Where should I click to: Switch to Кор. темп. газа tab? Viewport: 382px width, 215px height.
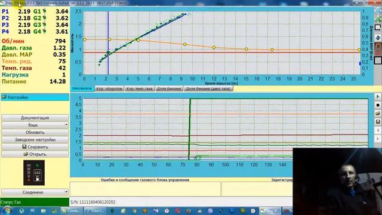(x=139, y=88)
